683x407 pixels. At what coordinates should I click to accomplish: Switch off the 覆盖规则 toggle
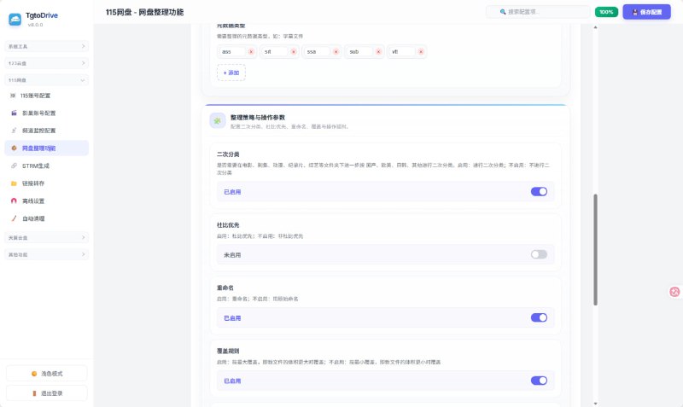(539, 381)
